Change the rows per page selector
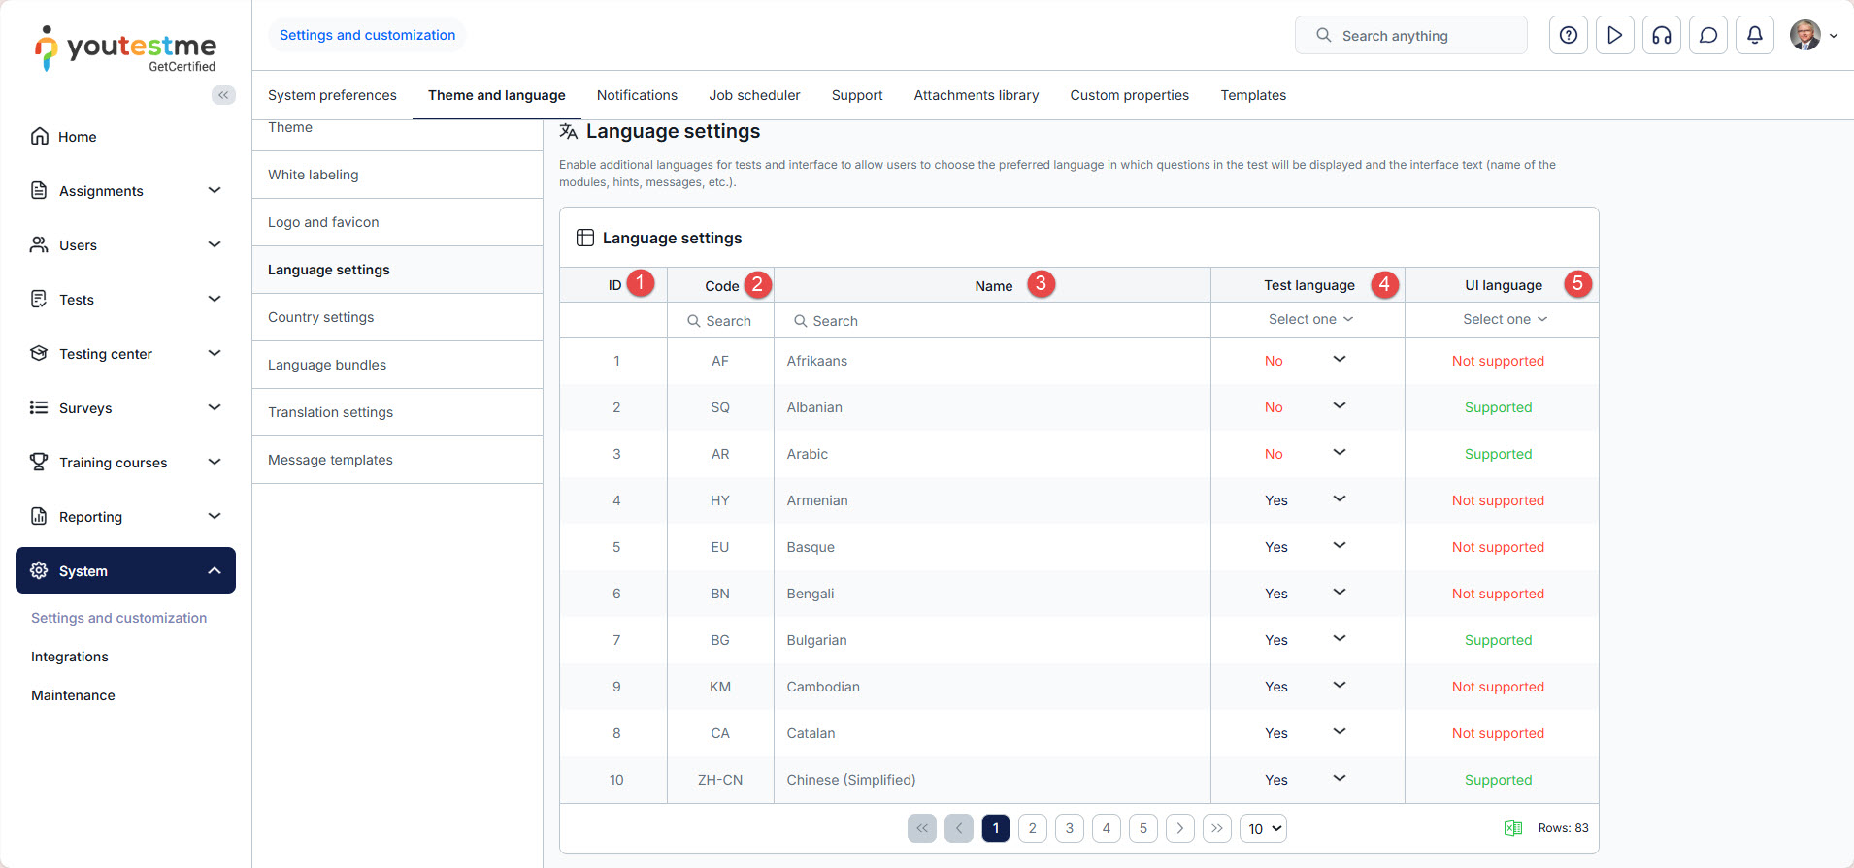Viewport: 1854px width, 868px height. (x=1263, y=829)
